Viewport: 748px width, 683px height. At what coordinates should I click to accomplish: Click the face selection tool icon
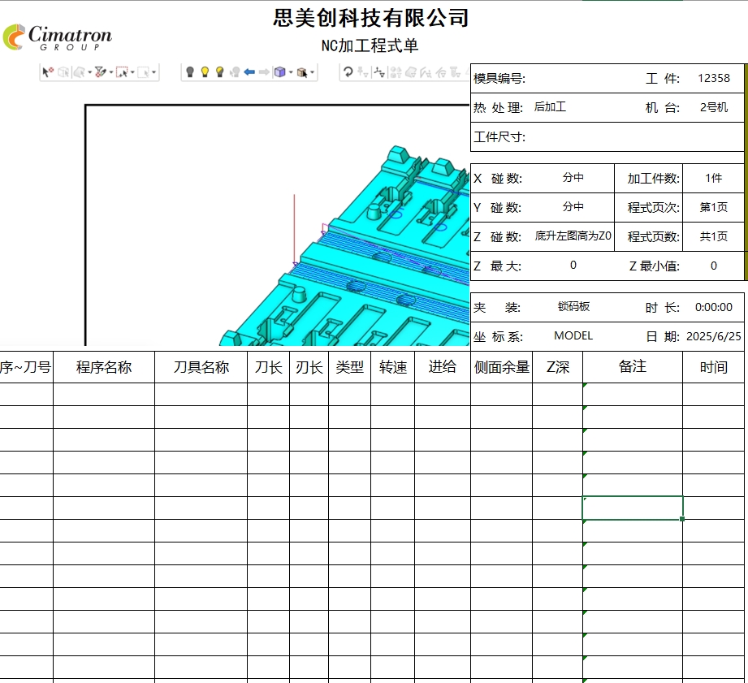tap(80, 72)
